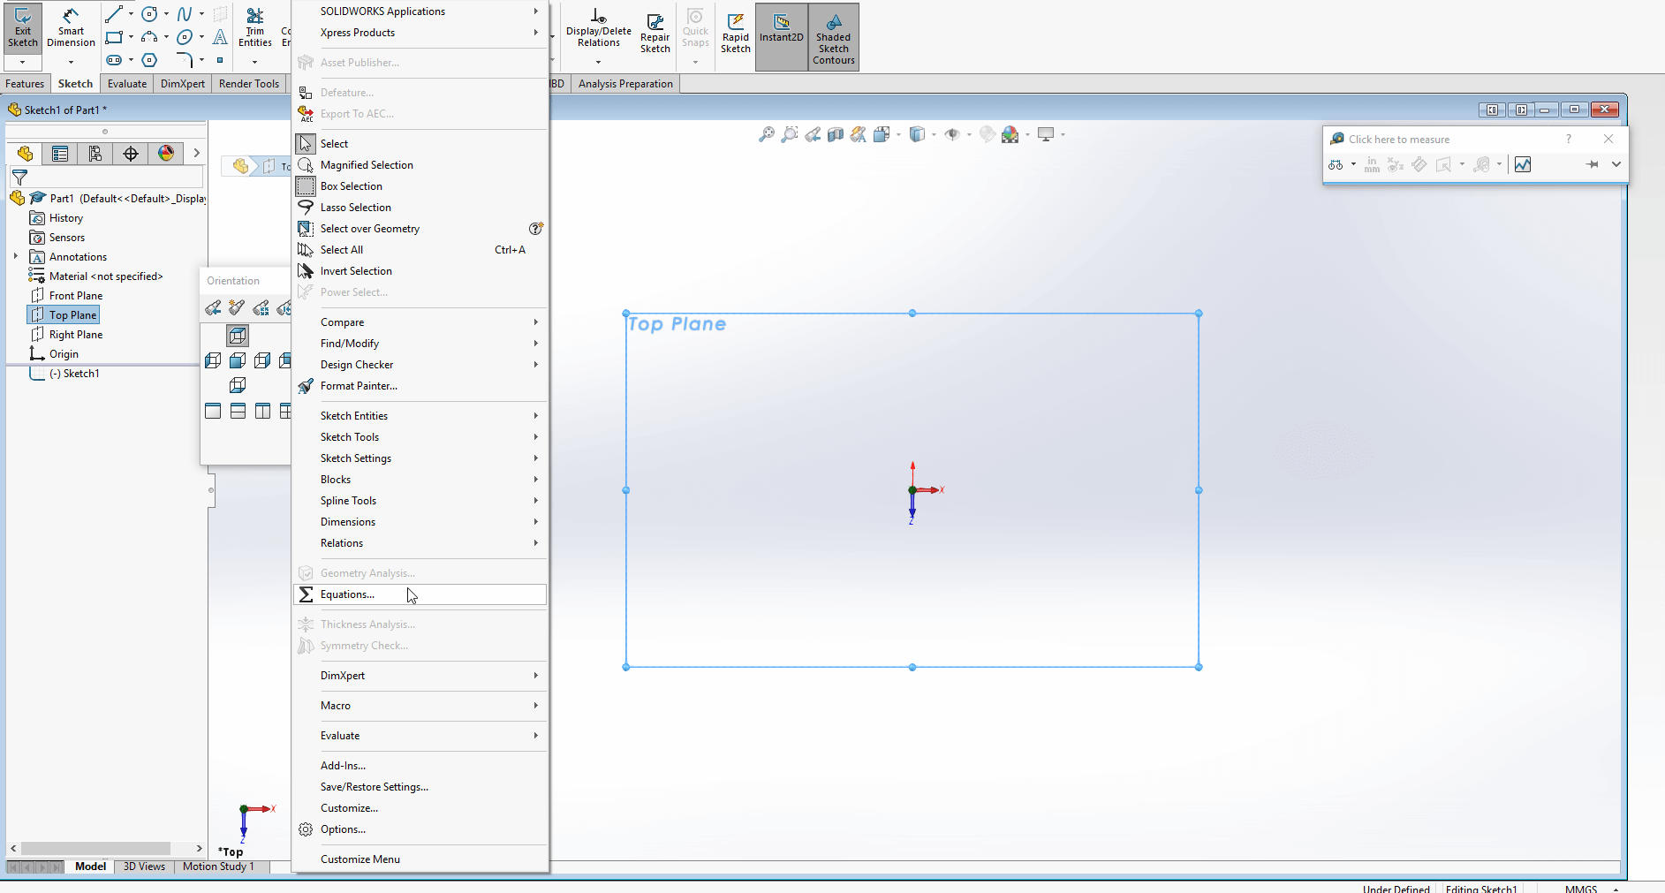Image resolution: width=1665 pixels, height=893 pixels.
Task: Open Display/Delete Relations tool
Action: [599, 27]
